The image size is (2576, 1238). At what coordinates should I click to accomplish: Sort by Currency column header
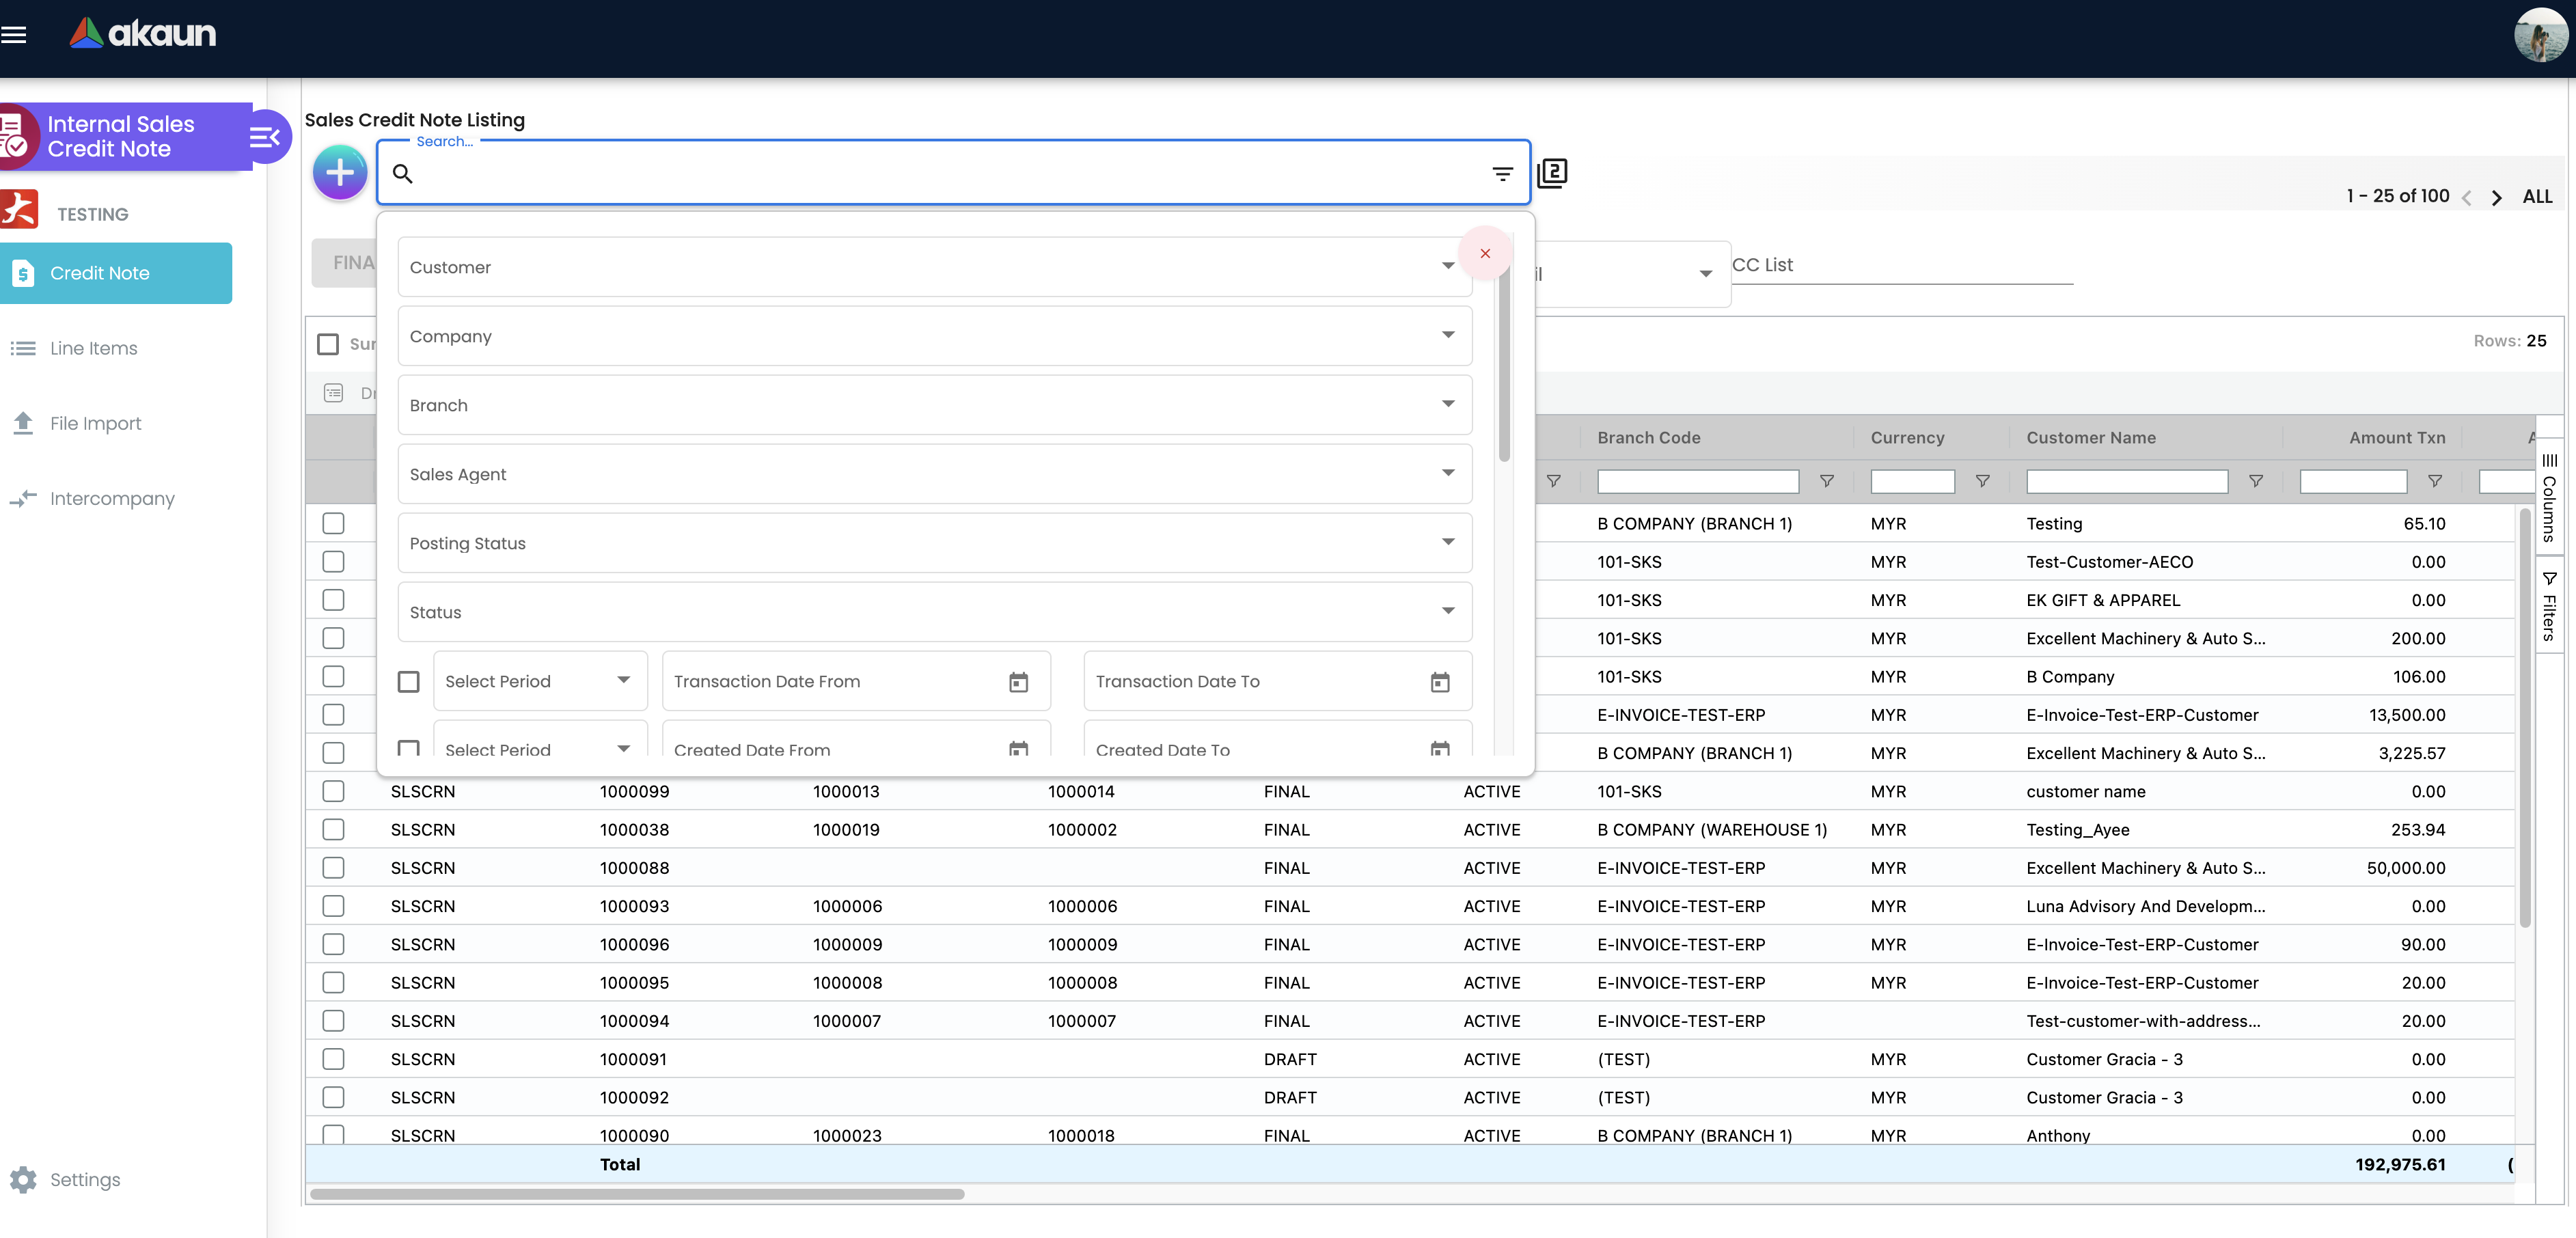click(x=1907, y=438)
